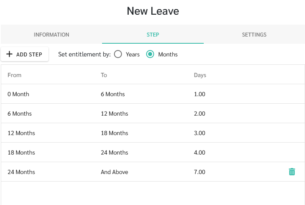
Task: Select the Months entitlement radio button
Action: pyautogui.click(x=150, y=54)
